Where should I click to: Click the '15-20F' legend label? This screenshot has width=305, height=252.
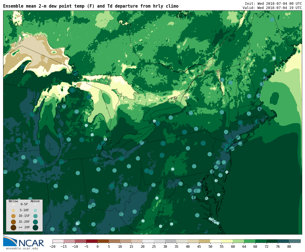tap(24, 222)
